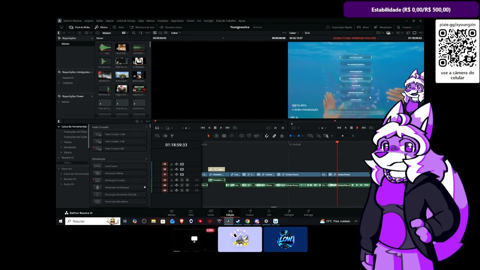Toggle the timeline snapping magnet icon
The width and height of the screenshot is (480, 270).
click(x=267, y=136)
